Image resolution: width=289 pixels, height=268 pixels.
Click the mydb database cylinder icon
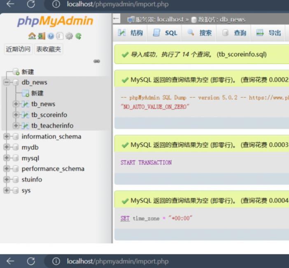tap(16, 147)
